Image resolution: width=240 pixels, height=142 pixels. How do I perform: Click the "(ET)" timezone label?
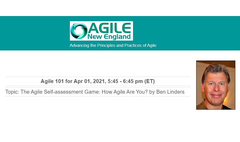click(x=150, y=81)
